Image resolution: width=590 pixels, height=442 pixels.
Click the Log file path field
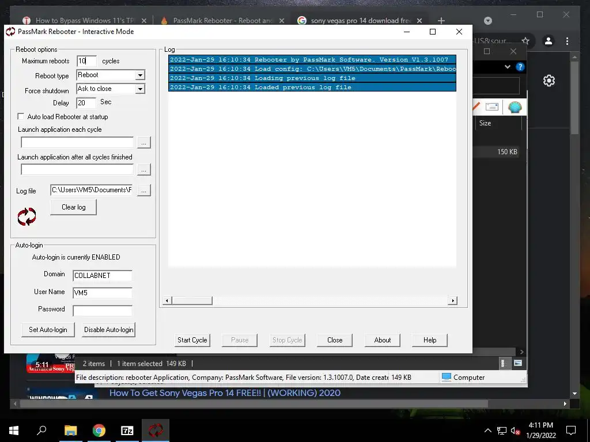pos(92,190)
